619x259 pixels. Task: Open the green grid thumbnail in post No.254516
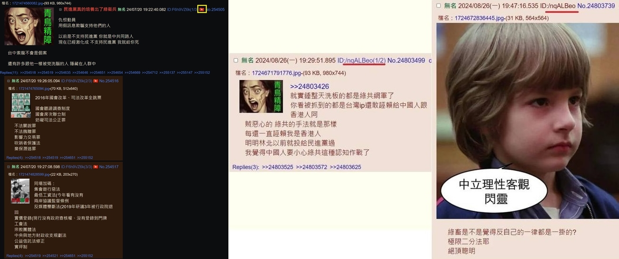tap(21, 105)
